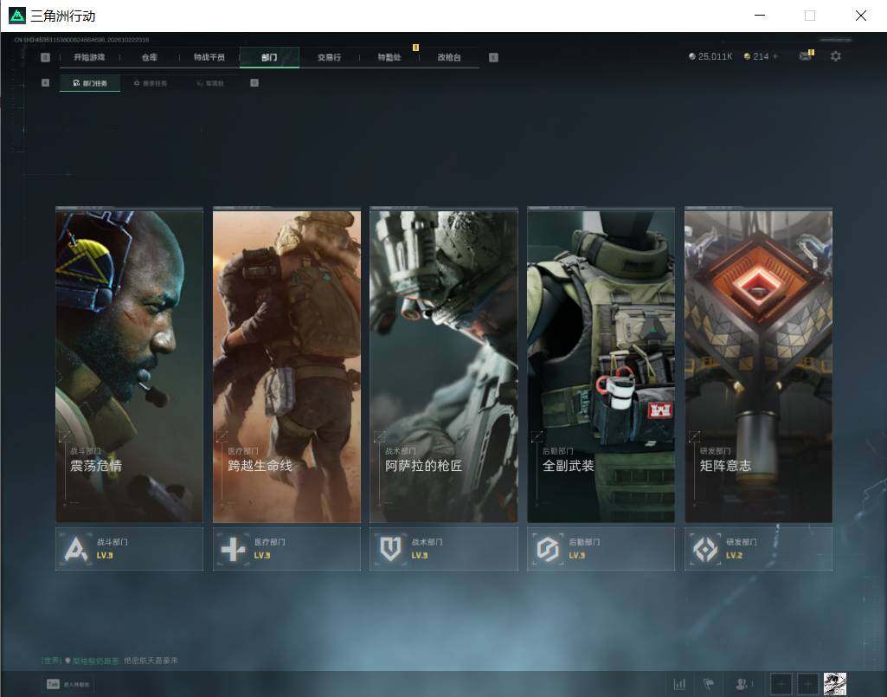The height and width of the screenshot is (697, 887).
Task: Click the 研发部门 diamond icon
Action: pos(705,549)
